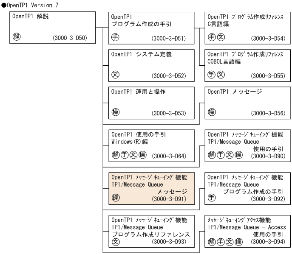Click "TP1/Message Queue" in the 3000-3-D93 box
This screenshot has width=292, height=254.
137,227
